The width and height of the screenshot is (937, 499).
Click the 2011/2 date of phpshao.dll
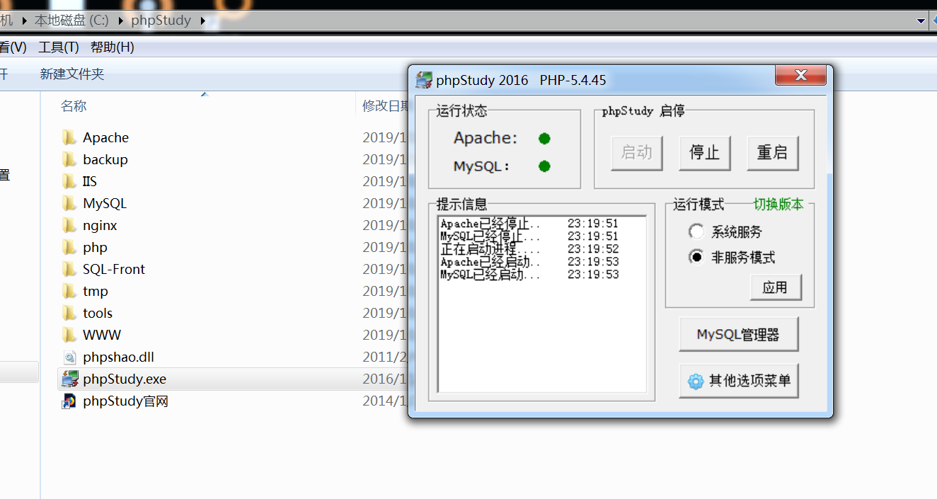pos(386,357)
